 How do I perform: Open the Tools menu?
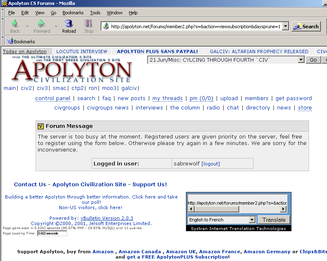coord(95,13)
